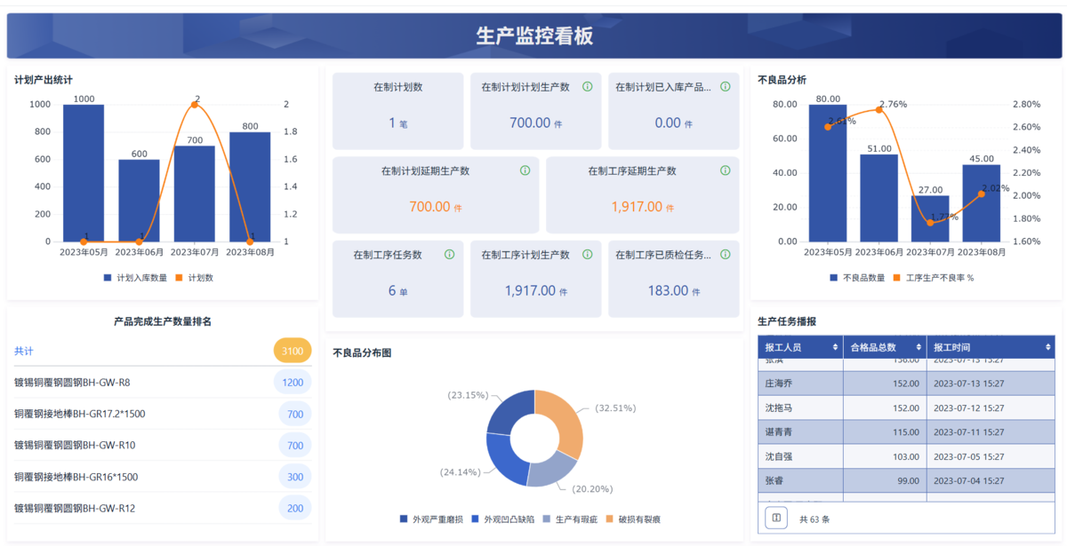1067x546 pixels.
Task: Click the 800 bar for 2023年08月
Action: (x=250, y=186)
